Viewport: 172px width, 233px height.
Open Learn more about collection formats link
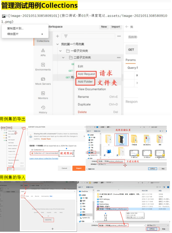click(x=44, y=159)
